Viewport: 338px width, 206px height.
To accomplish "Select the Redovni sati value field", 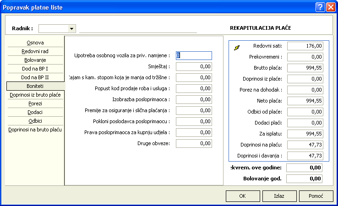I will [x=309, y=46].
